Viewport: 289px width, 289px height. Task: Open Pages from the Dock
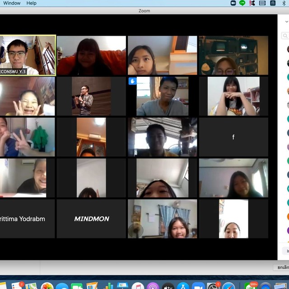(x=92, y=286)
